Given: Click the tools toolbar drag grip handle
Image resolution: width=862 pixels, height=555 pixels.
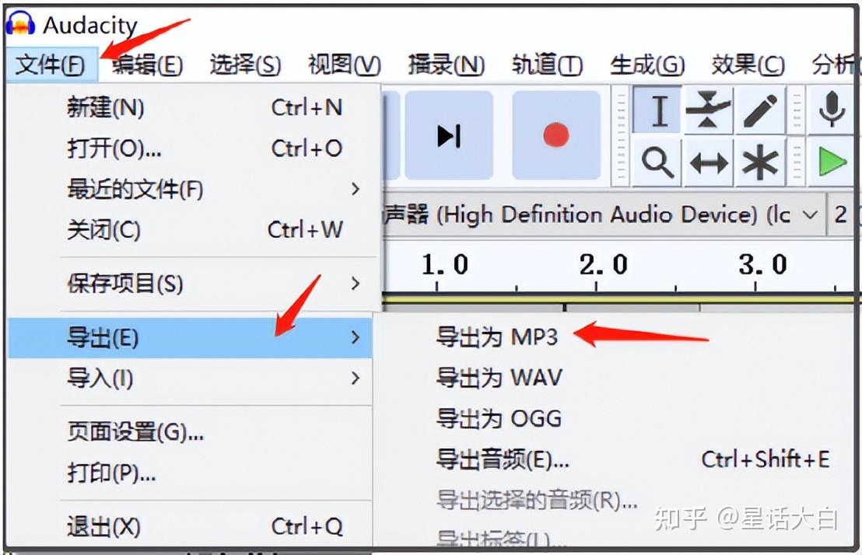Looking at the screenshot, I should click(x=621, y=136).
